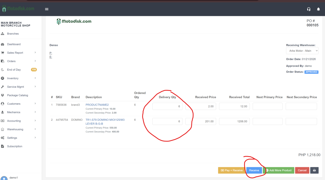Screen dimensions: 325x180
Task: Click the printer icon button
Action: pyautogui.click(x=314, y=170)
